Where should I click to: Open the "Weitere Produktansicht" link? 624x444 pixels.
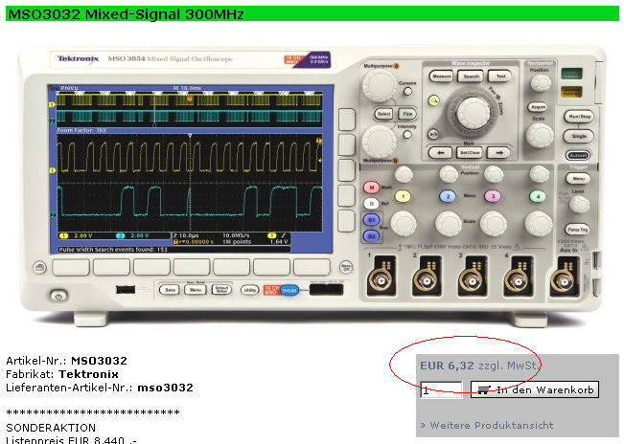pyautogui.click(x=487, y=426)
